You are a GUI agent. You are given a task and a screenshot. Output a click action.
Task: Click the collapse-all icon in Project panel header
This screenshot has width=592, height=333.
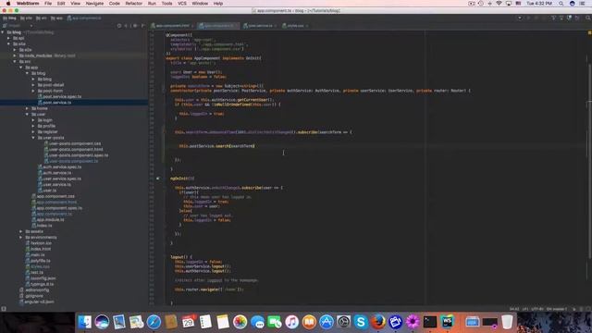pos(127,26)
